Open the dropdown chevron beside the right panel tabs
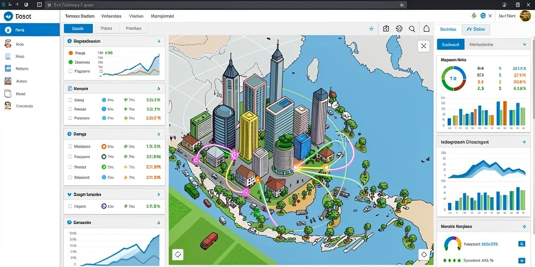The image size is (535, 267). coord(525,44)
